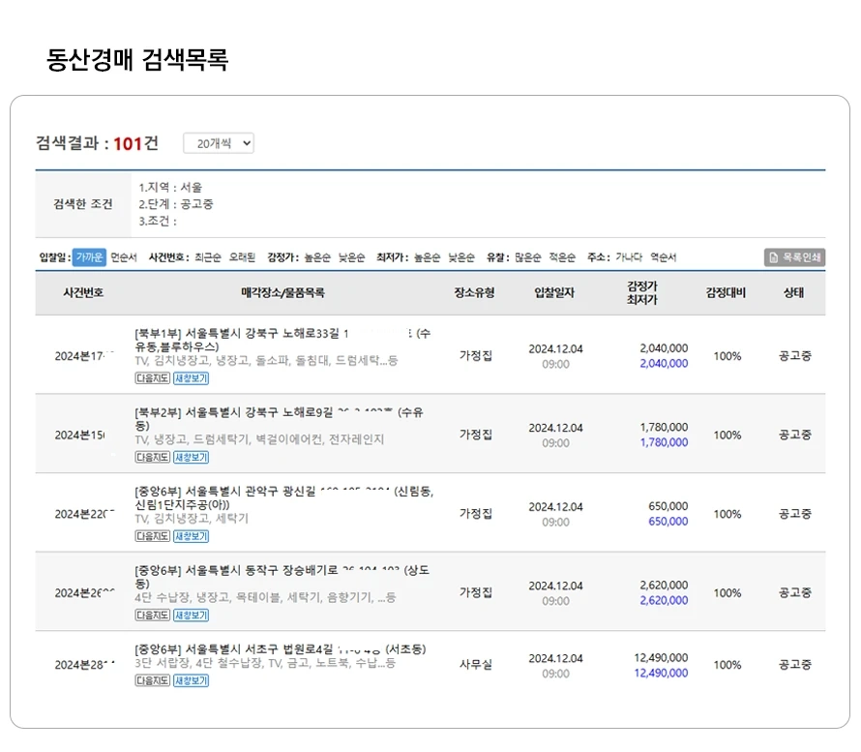Screen dimensions: 861x752
Task: Sort case number by 최근순
Action: tap(207, 257)
